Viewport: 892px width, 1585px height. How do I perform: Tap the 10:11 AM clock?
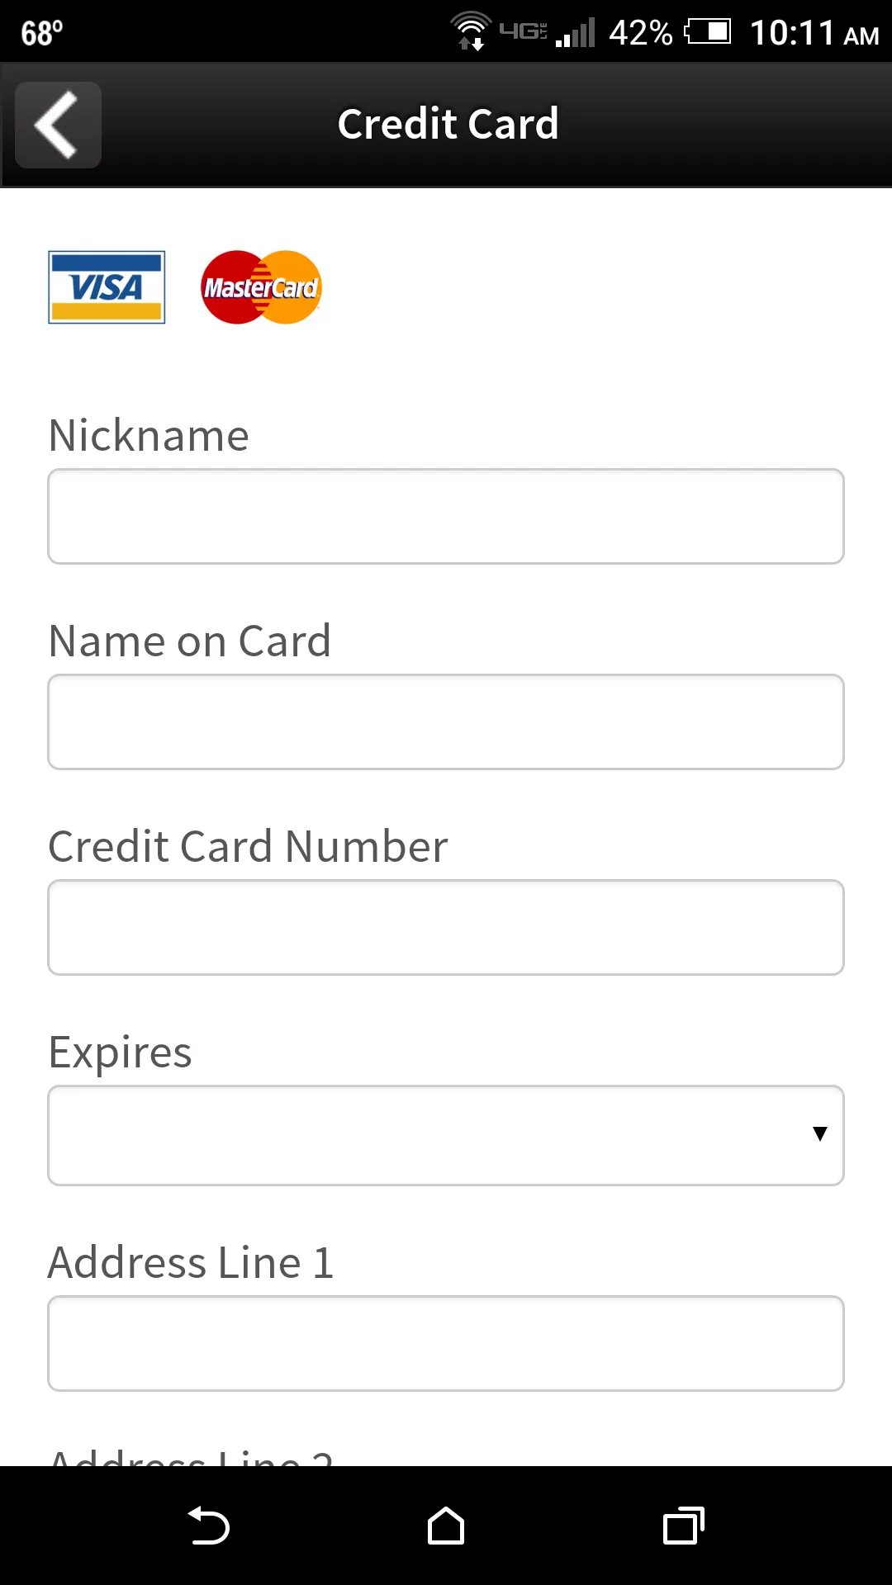814,33
